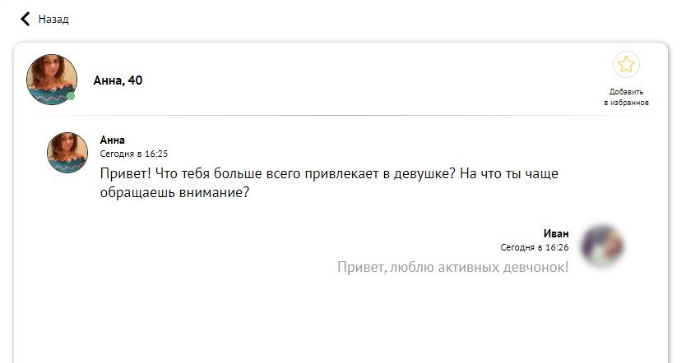The image size is (686, 363).
Task: Click the green online status dot
Action: [71, 96]
